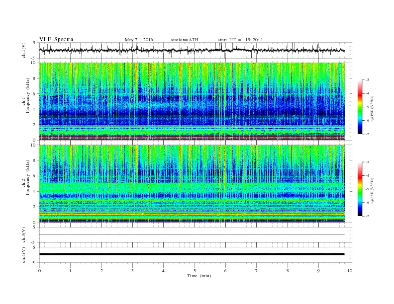Click the '-3' value on ch.1 color scale
Image resolution: width=394 pixels, height=304 pixels.
click(x=367, y=80)
